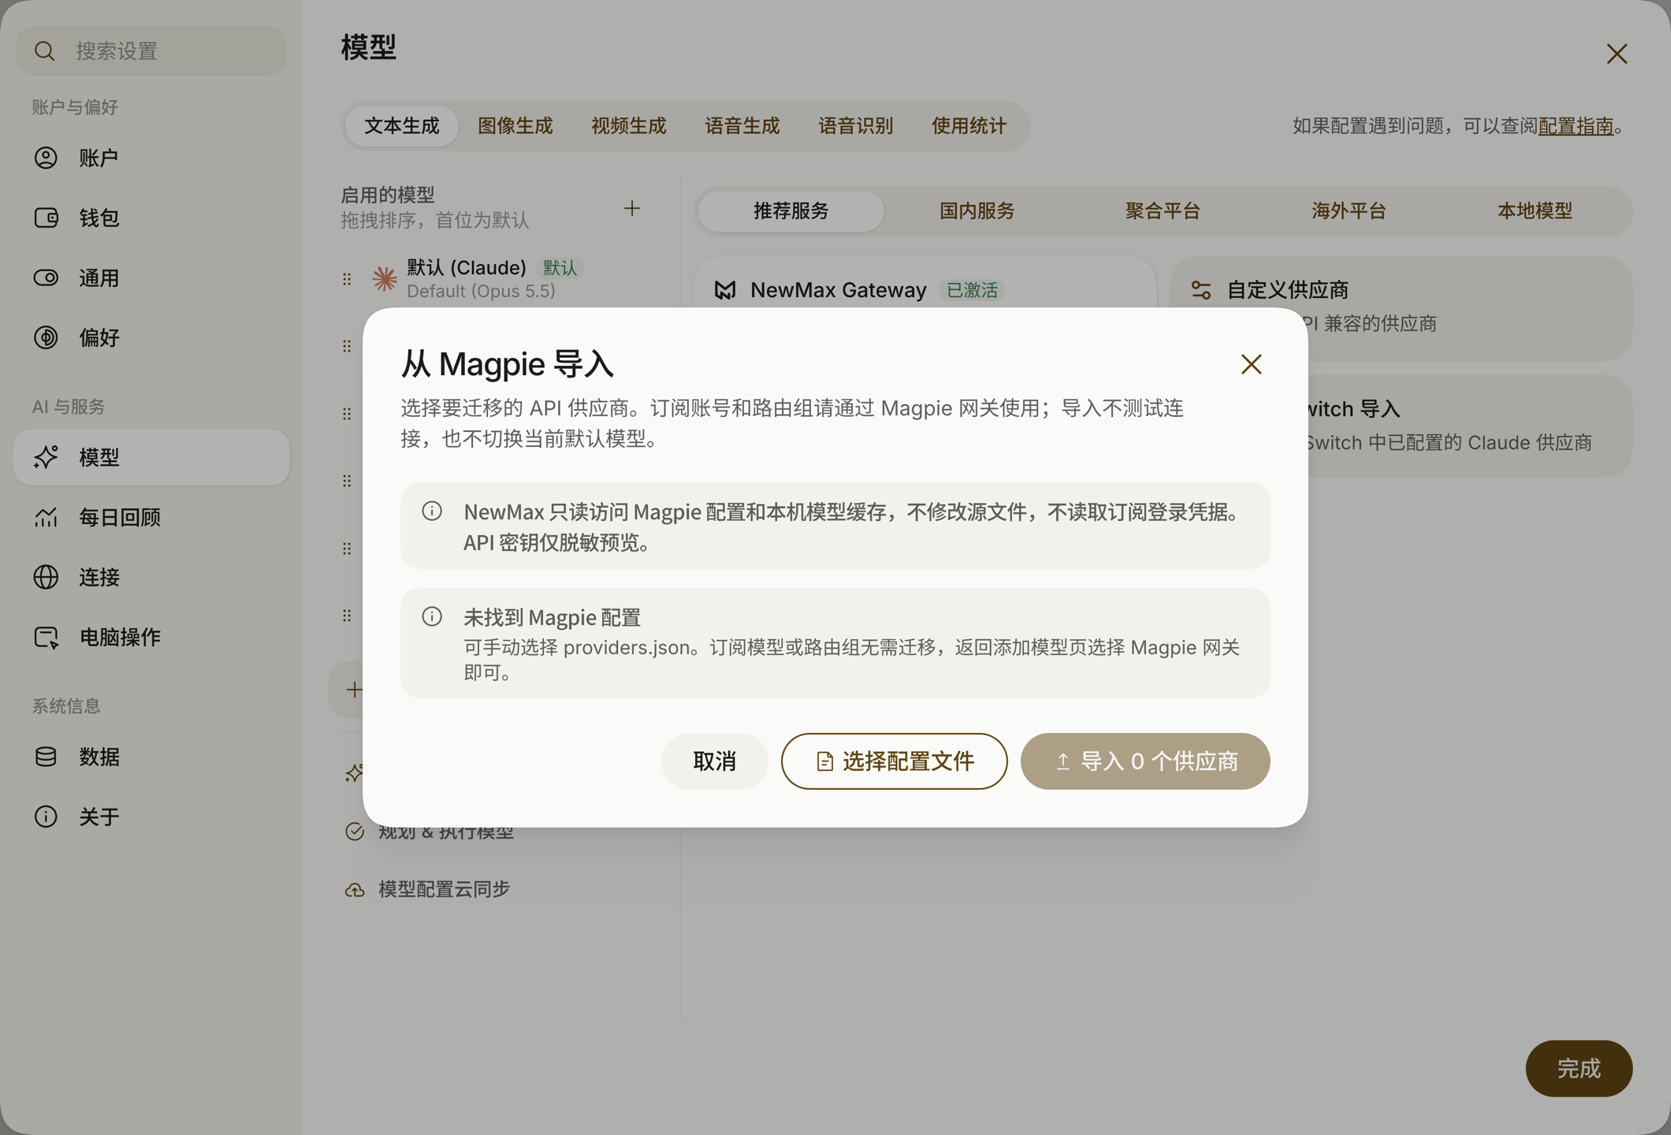
Task: Open the 账户 settings section
Action: point(151,158)
